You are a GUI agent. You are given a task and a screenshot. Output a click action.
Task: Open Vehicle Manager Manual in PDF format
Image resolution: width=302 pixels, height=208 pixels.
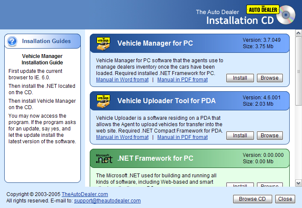[182, 80]
